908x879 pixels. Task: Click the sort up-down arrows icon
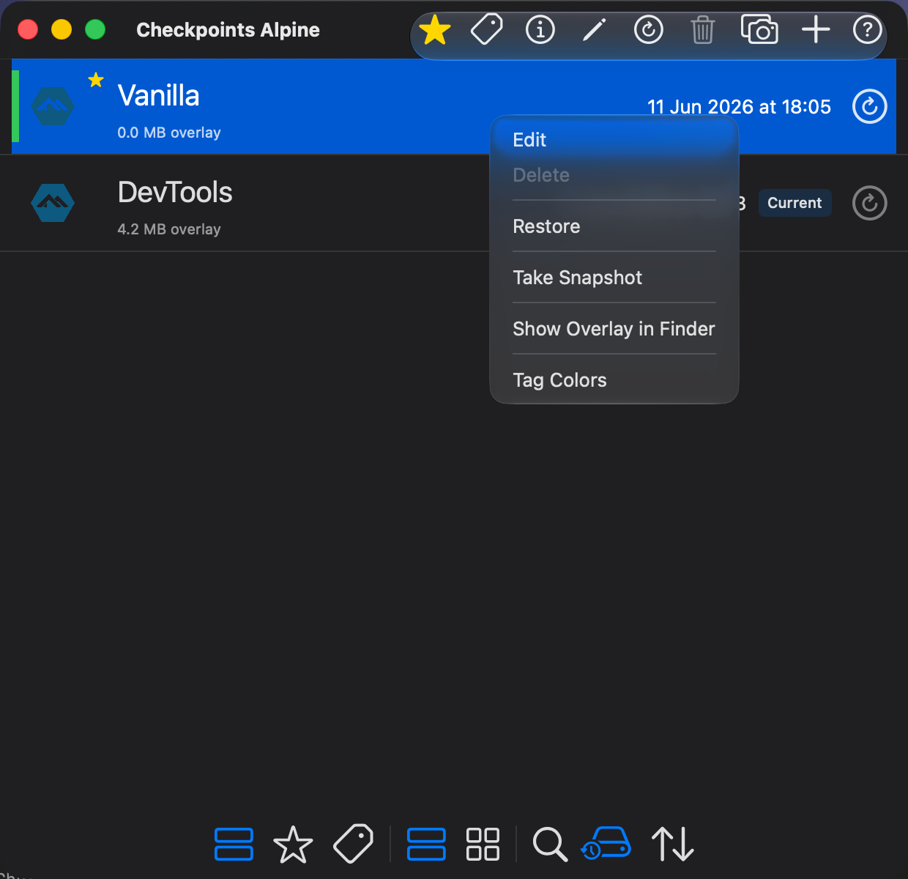coord(673,844)
